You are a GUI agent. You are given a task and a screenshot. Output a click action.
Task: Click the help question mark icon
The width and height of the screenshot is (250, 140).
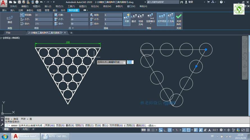(x=221, y=2)
